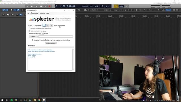
Task: Select the VCA track filter button
Action: tap(163, 10)
